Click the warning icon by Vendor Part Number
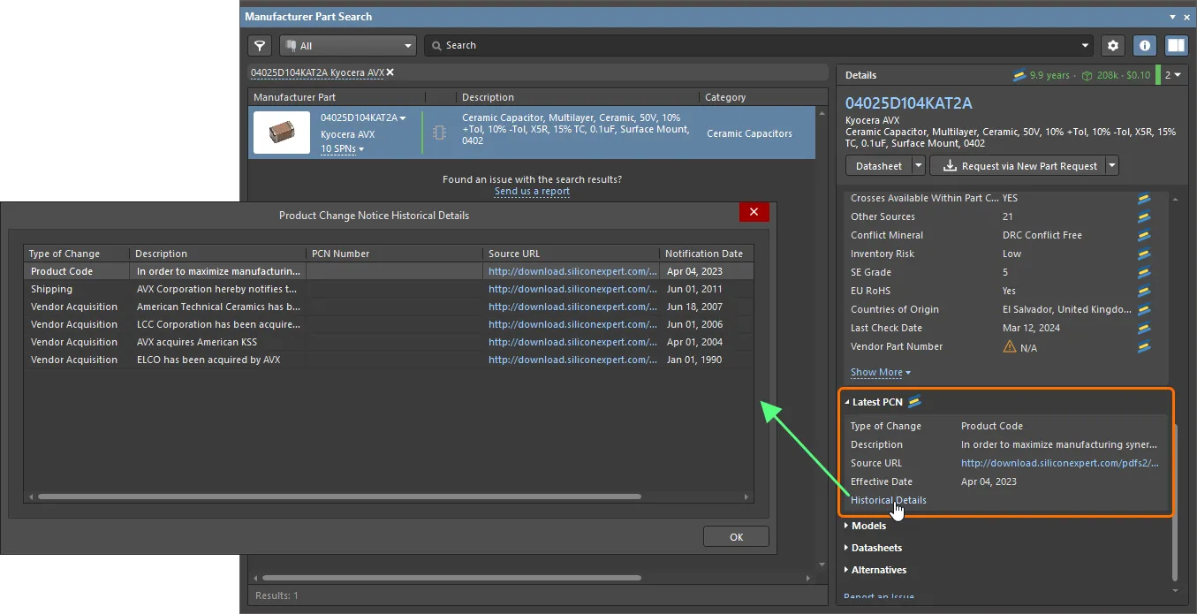Screen dimensions: 1197x614 (x=1009, y=347)
